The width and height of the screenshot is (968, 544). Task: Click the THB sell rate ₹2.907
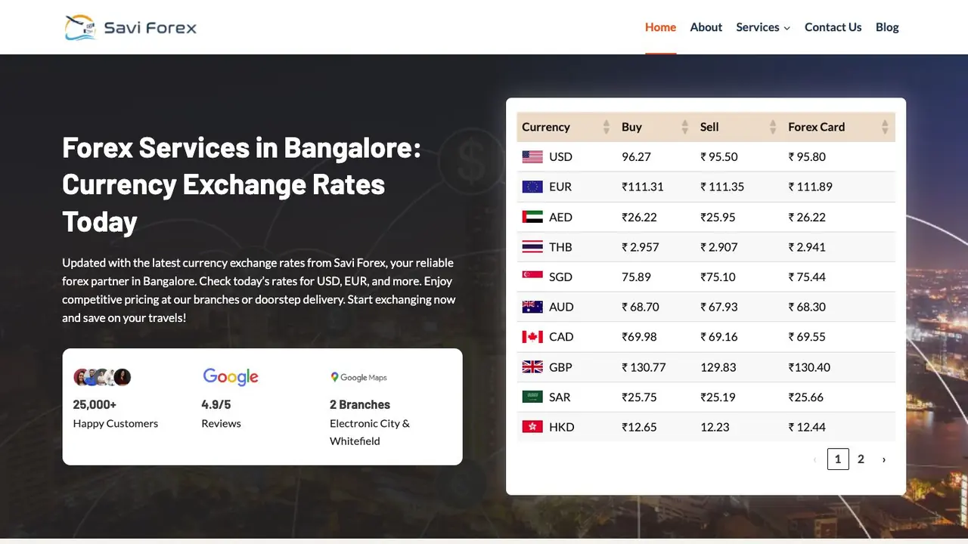(719, 247)
